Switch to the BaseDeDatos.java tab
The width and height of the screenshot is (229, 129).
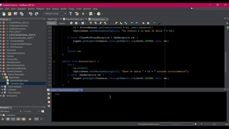coord(75,19)
